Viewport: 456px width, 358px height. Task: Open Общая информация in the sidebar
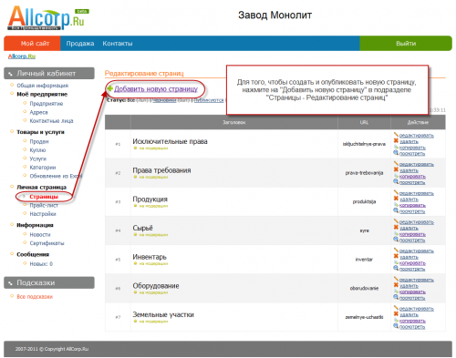click(42, 86)
